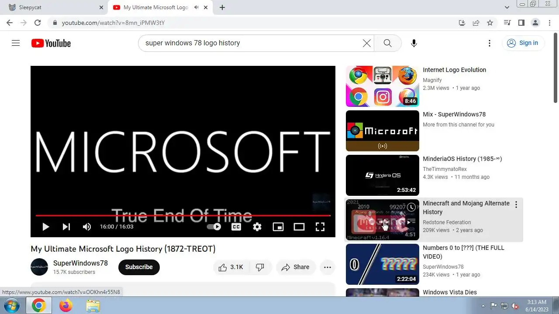Screen dimensions: 559x314
Task: Play the video with the play button
Action: (x=45, y=227)
